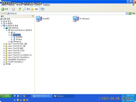
Task: Collapse the 내 네트워크 환경 tree node
Action: (x=1, y=26)
